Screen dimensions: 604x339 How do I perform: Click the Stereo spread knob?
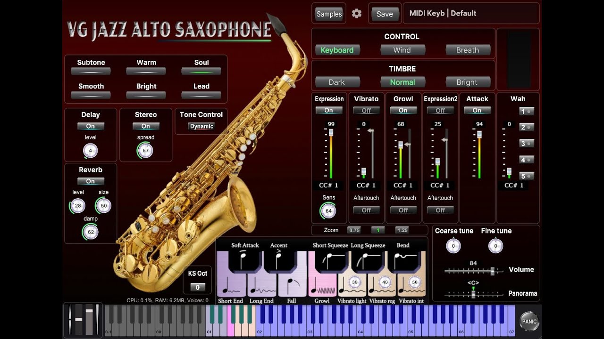[145, 151]
